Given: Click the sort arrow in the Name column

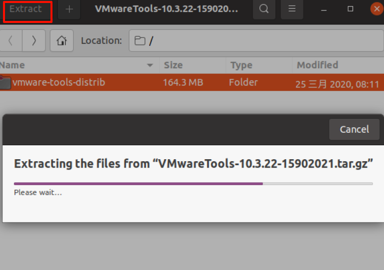Looking at the screenshot, I should point(150,65).
